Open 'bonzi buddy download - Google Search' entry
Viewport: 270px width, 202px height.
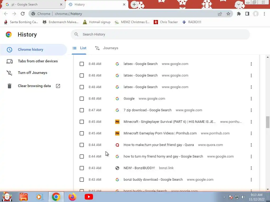[x=153, y=179]
